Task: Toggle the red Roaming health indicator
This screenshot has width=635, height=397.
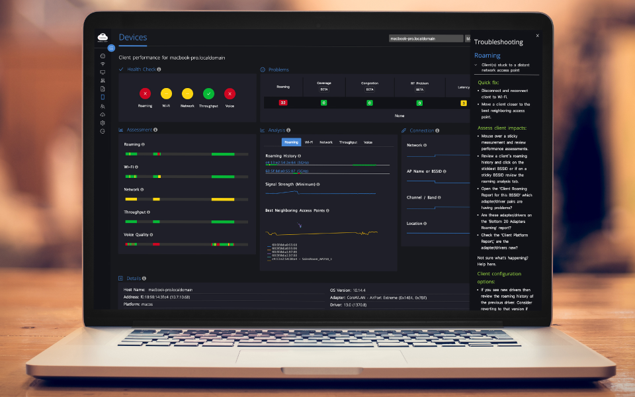Action: (x=144, y=95)
